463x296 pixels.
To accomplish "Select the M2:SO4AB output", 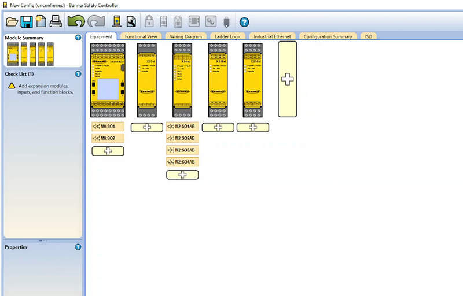I will 182,161.
